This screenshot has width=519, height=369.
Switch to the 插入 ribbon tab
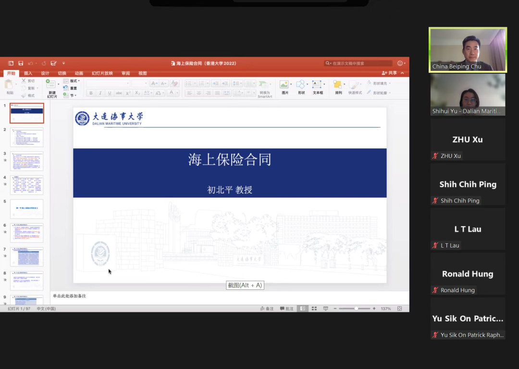pos(27,73)
